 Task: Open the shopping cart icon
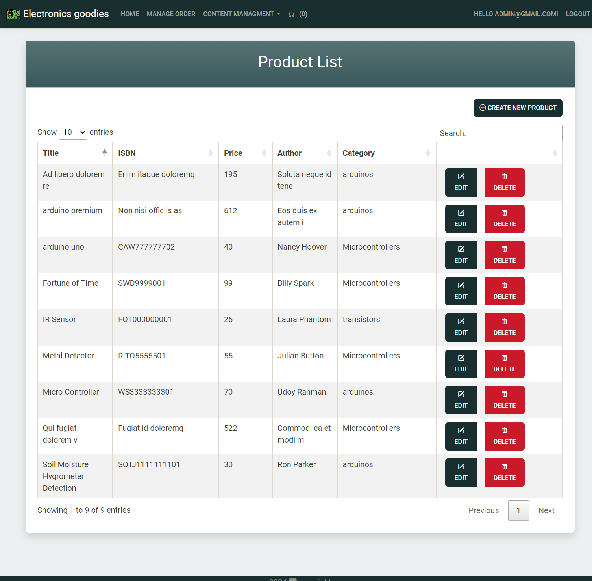[291, 14]
